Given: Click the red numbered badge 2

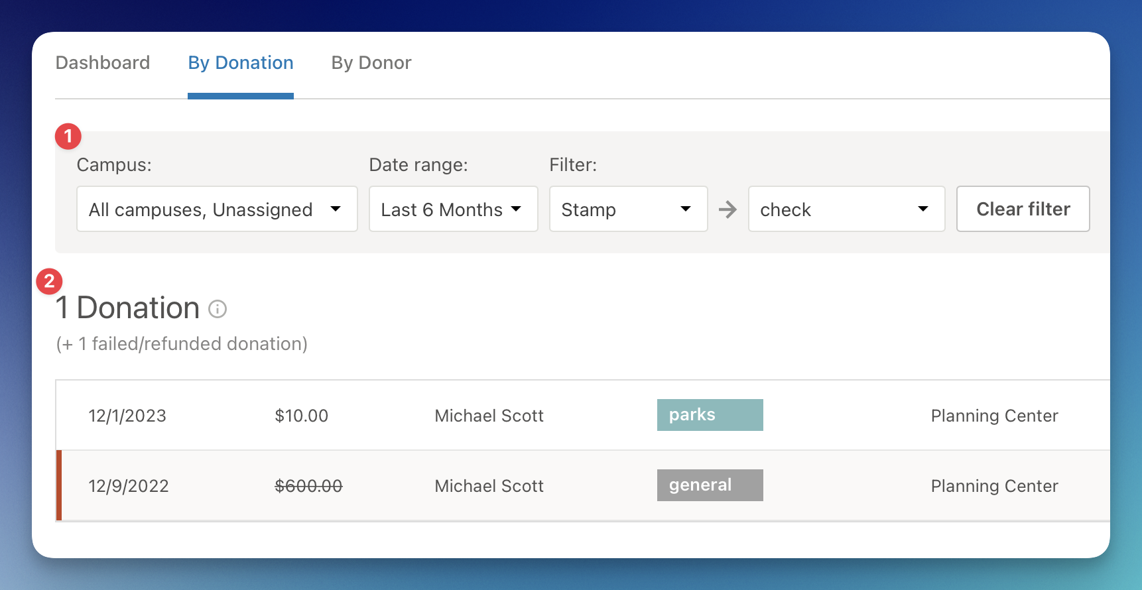Looking at the screenshot, I should click(x=49, y=282).
